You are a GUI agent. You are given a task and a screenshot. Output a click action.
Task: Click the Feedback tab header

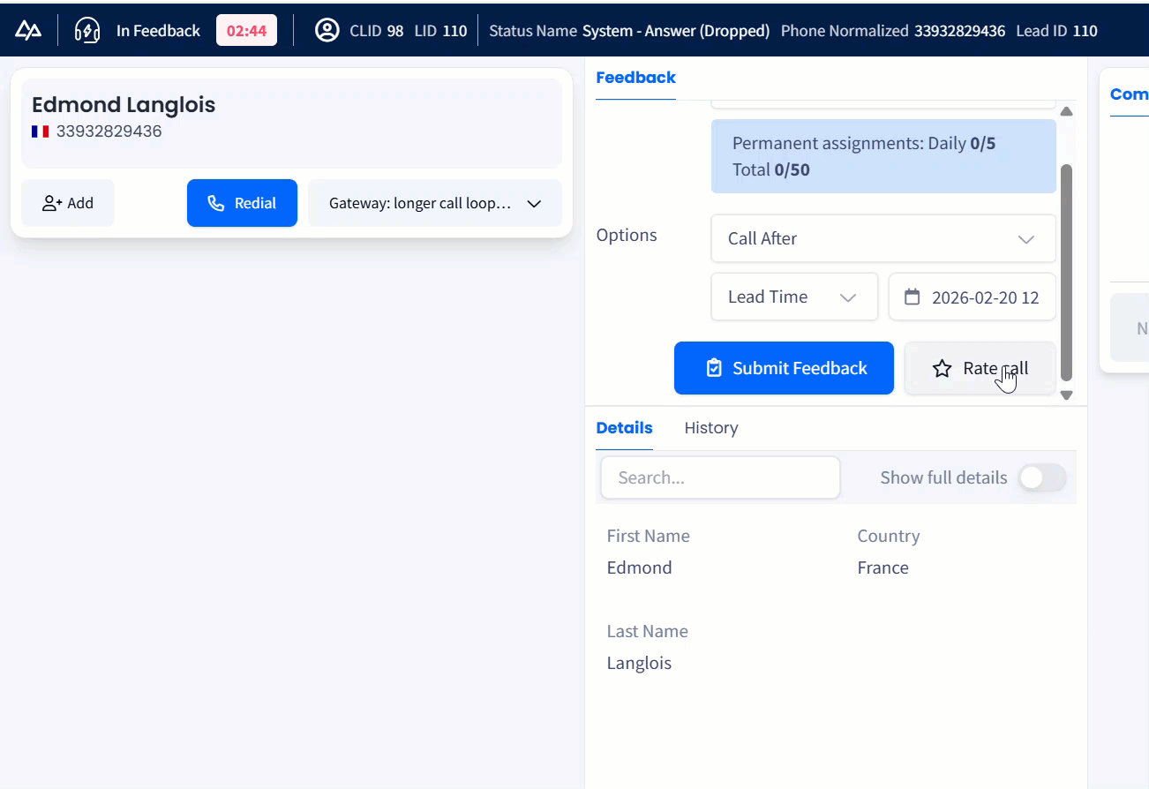tap(635, 78)
